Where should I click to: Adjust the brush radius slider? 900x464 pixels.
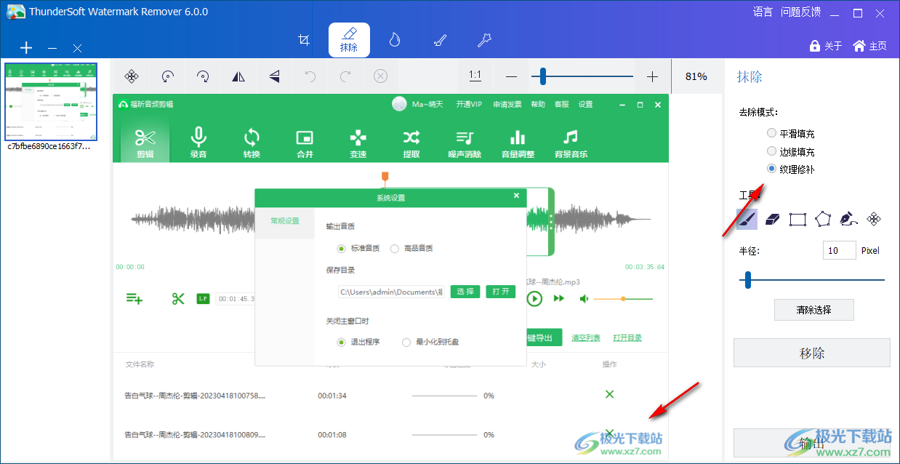click(x=812, y=279)
